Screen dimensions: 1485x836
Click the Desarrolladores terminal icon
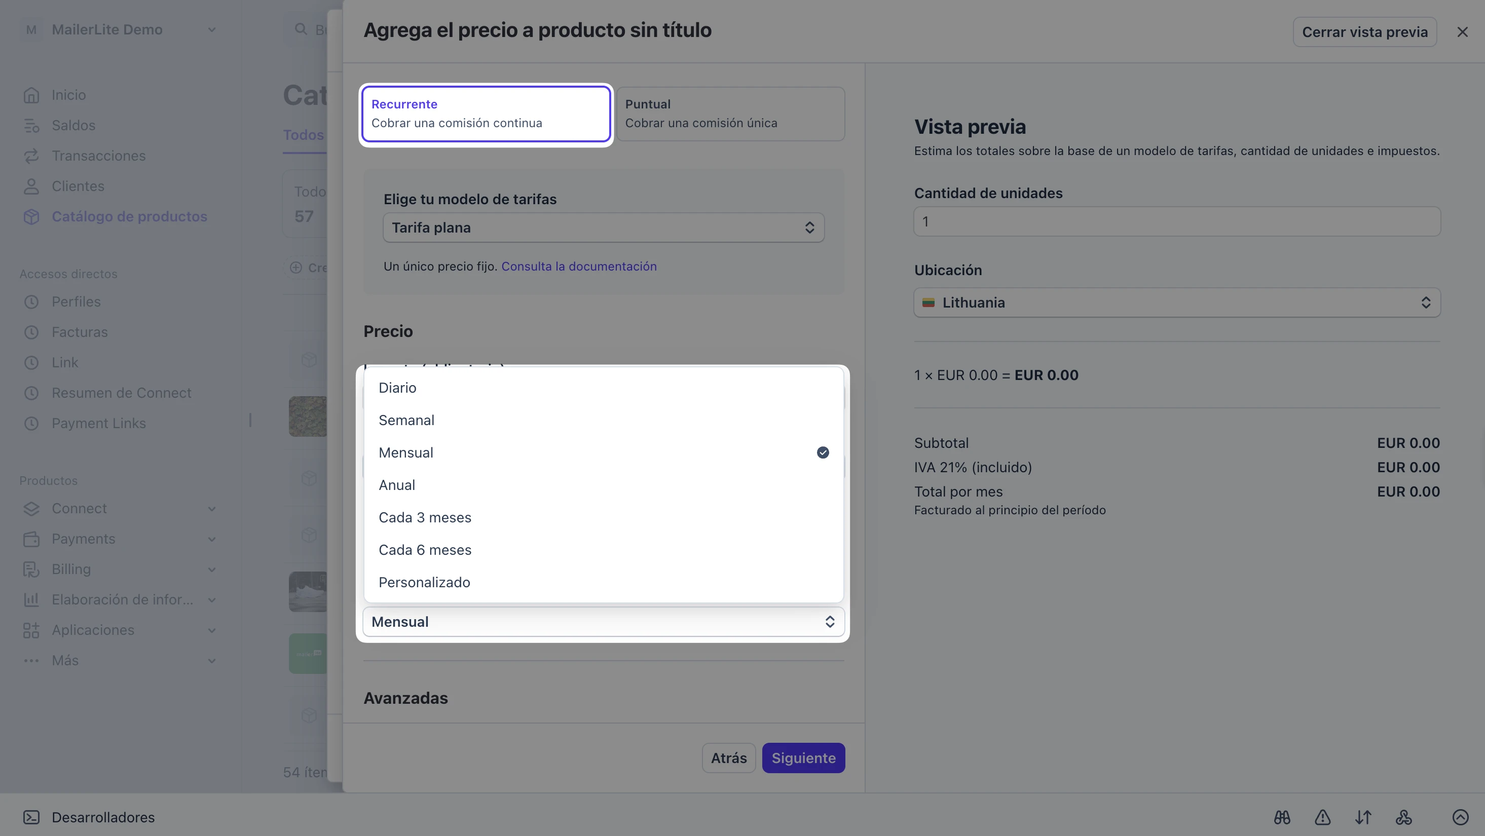[x=31, y=817]
